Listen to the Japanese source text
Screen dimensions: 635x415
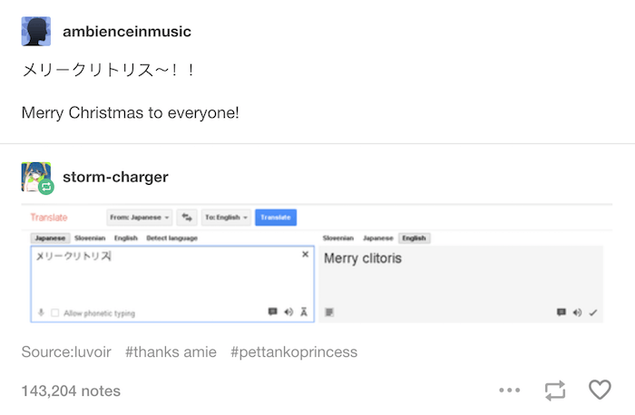point(288,312)
